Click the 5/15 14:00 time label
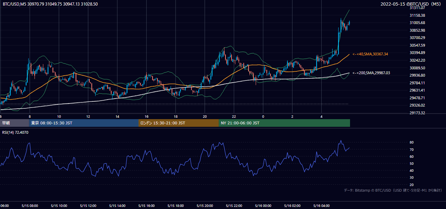 (117, 206)
